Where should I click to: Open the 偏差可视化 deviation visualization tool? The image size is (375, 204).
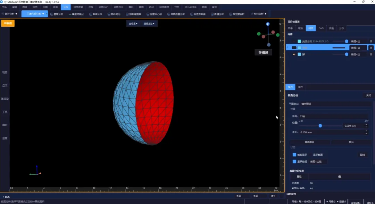(x=76, y=14)
